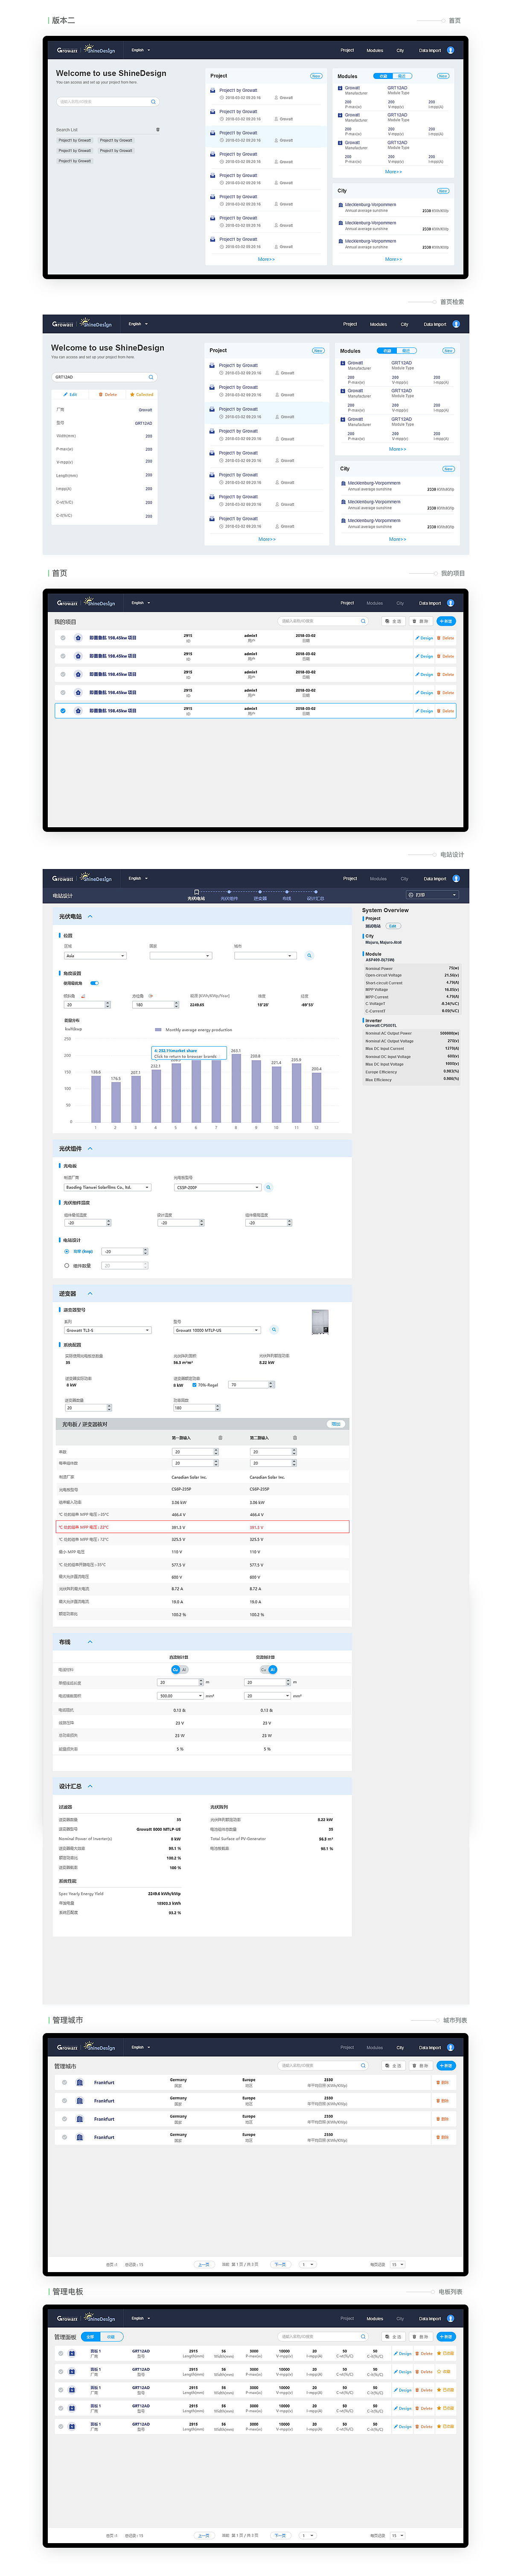Image resolution: width=512 pixels, height=2576 pixels.
Task: Click user avatar on station design screen header
Action: (456, 879)
